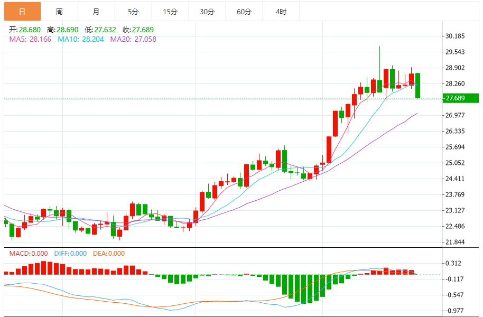
Task: Open the 60分 timeframe tab
Action: coord(244,12)
